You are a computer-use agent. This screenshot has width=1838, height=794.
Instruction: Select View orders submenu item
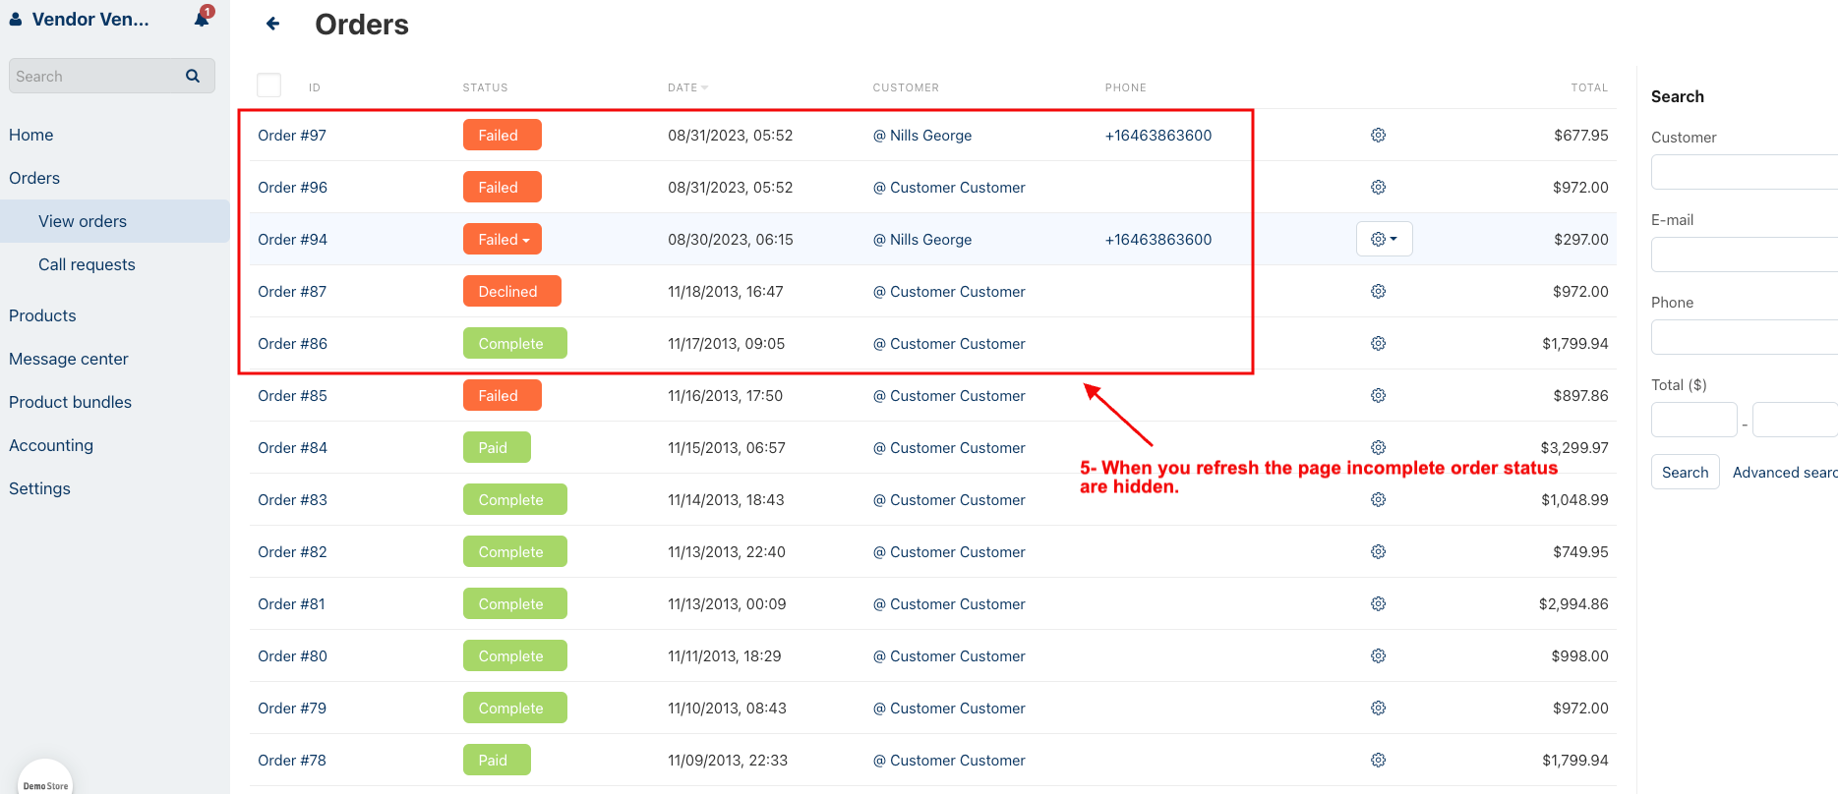pos(83,221)
